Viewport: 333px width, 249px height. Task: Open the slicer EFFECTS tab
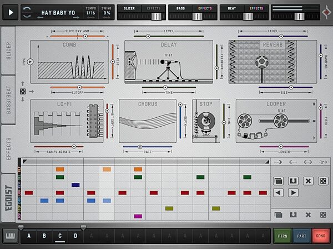point(154,8)
